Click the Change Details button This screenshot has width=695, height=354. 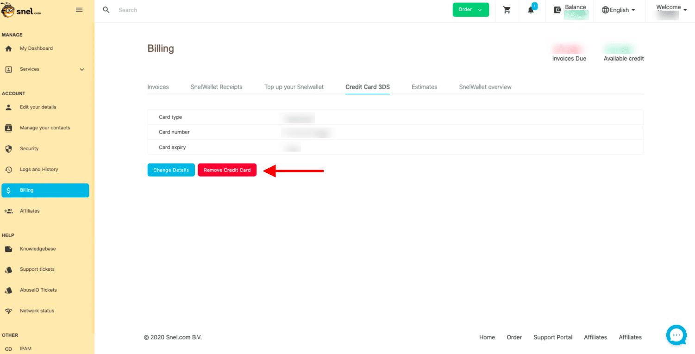click(171, 170)
